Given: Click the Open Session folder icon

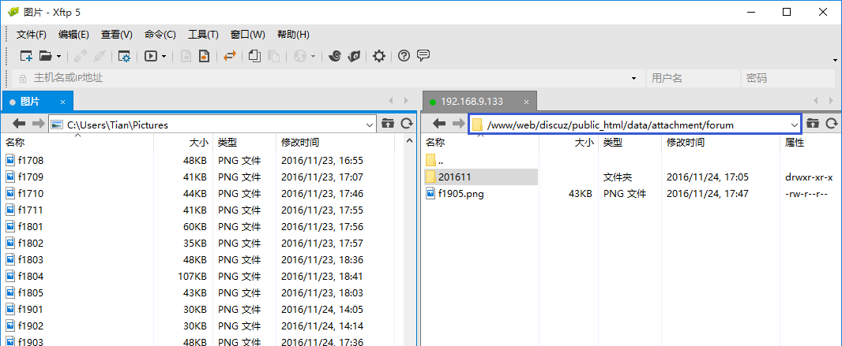Looking at the screenshot, I should tap(45, 56).
